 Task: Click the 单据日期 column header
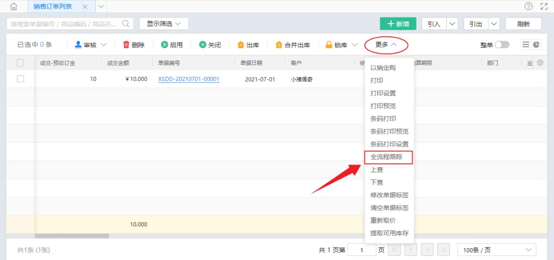251,63
